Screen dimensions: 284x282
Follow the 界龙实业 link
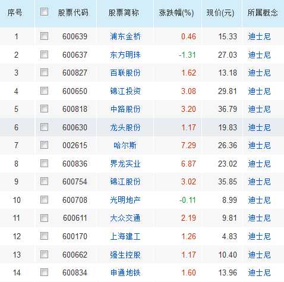125,164
